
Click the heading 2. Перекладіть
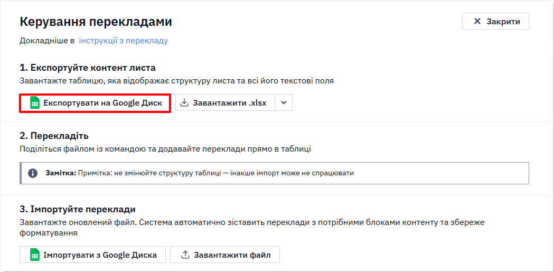click(54, 136)
